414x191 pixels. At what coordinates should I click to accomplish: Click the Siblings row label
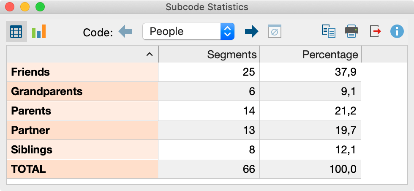32,150
